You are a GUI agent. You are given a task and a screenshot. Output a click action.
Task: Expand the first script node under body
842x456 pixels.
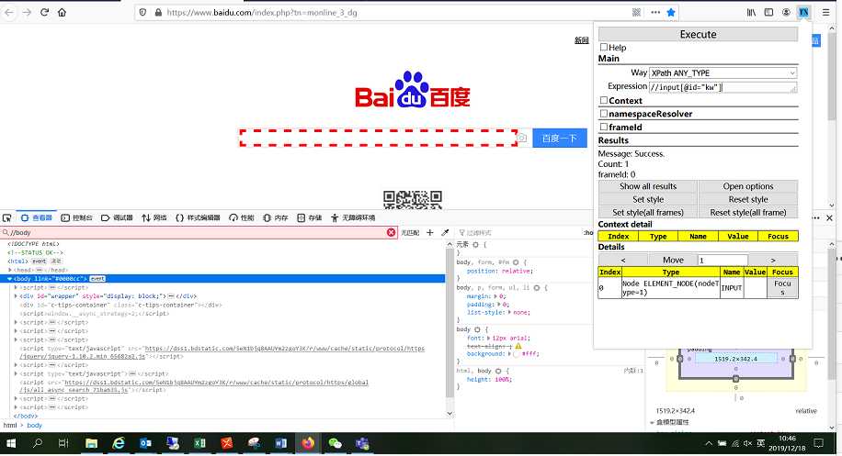(16, 287)
